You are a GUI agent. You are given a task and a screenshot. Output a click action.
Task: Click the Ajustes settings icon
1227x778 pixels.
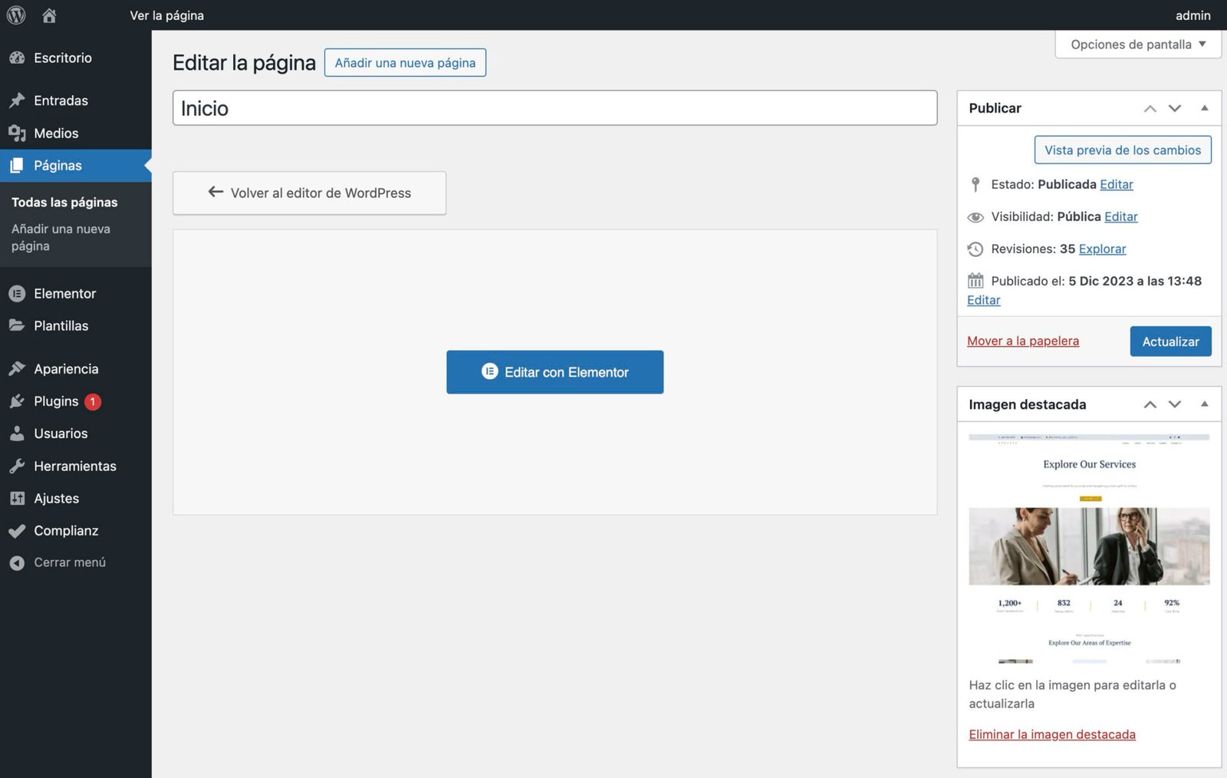pos(17,499)
